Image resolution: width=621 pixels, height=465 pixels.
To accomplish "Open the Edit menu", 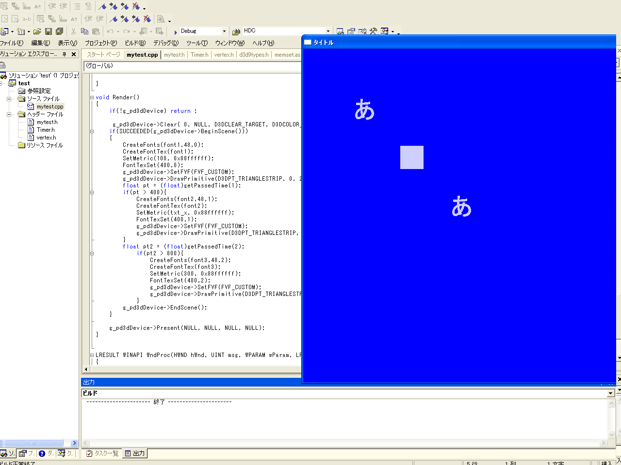I will point(40,43).
